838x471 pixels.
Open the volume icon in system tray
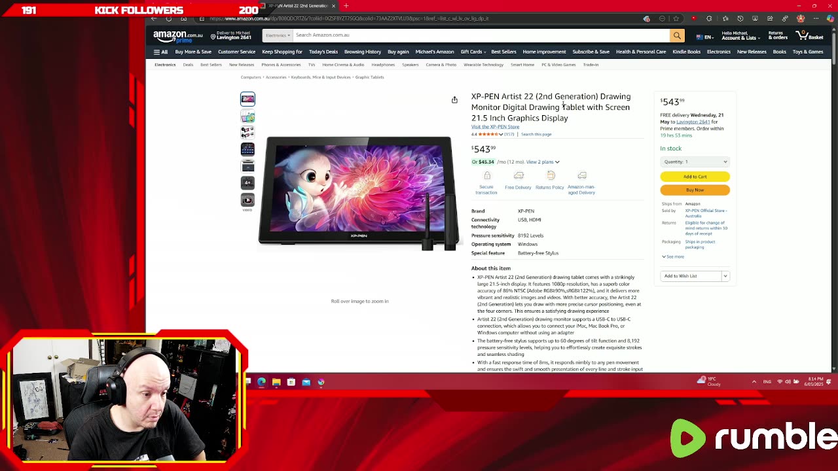tap(788, 381)
